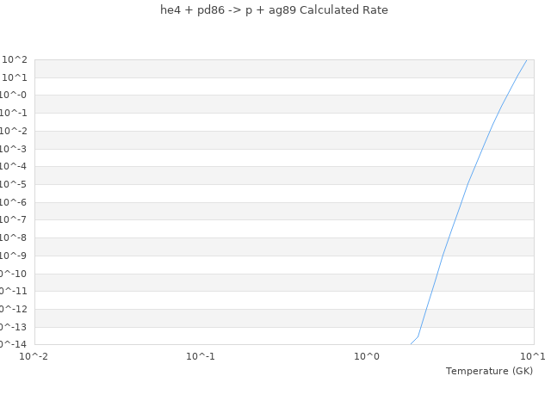Click the 10^2 y-axis tick label
Image resolution: width=551 pixels, height=413 pixels.
[x=15, y=59]
